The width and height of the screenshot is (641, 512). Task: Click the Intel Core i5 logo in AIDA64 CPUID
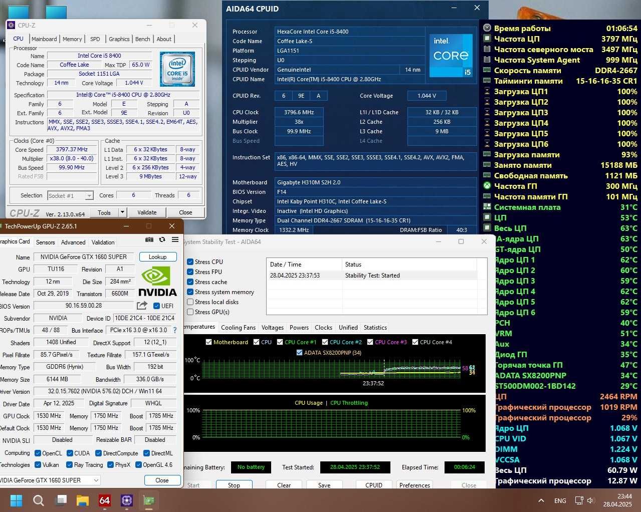451,55
